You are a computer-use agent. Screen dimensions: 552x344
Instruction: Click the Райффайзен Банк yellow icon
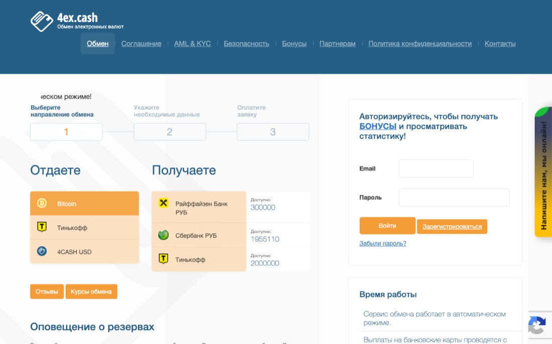[x=164, y=203]
